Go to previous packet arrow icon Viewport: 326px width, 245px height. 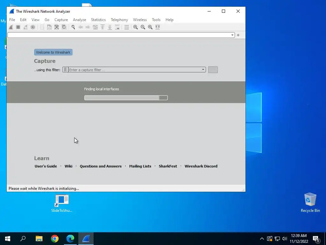[x=81, y=27]
